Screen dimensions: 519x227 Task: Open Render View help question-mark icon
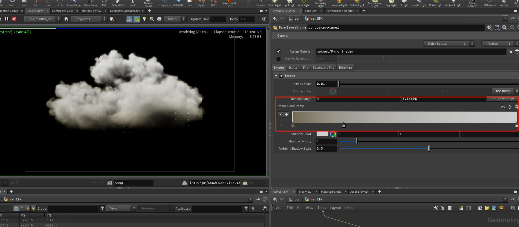pyautogui.click(x=264, y=19)
